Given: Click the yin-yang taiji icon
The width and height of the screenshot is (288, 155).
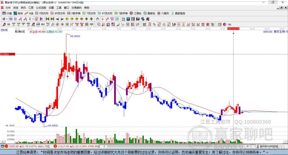Looking at the screenshot, I should coord(225,25).
